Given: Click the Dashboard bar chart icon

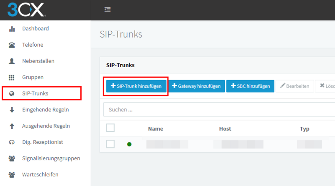Looking at the screenshot, I should click(x=12, y=29).
